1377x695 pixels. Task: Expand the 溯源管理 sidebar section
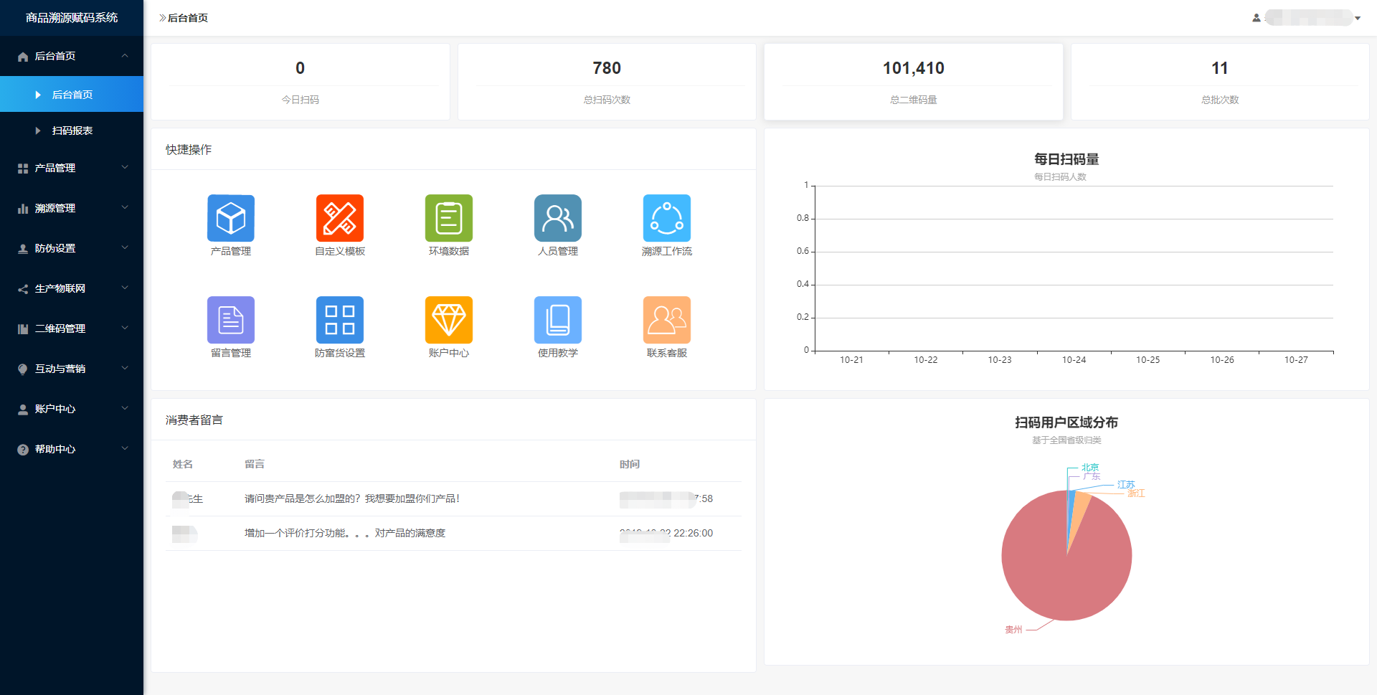[72, 208]
